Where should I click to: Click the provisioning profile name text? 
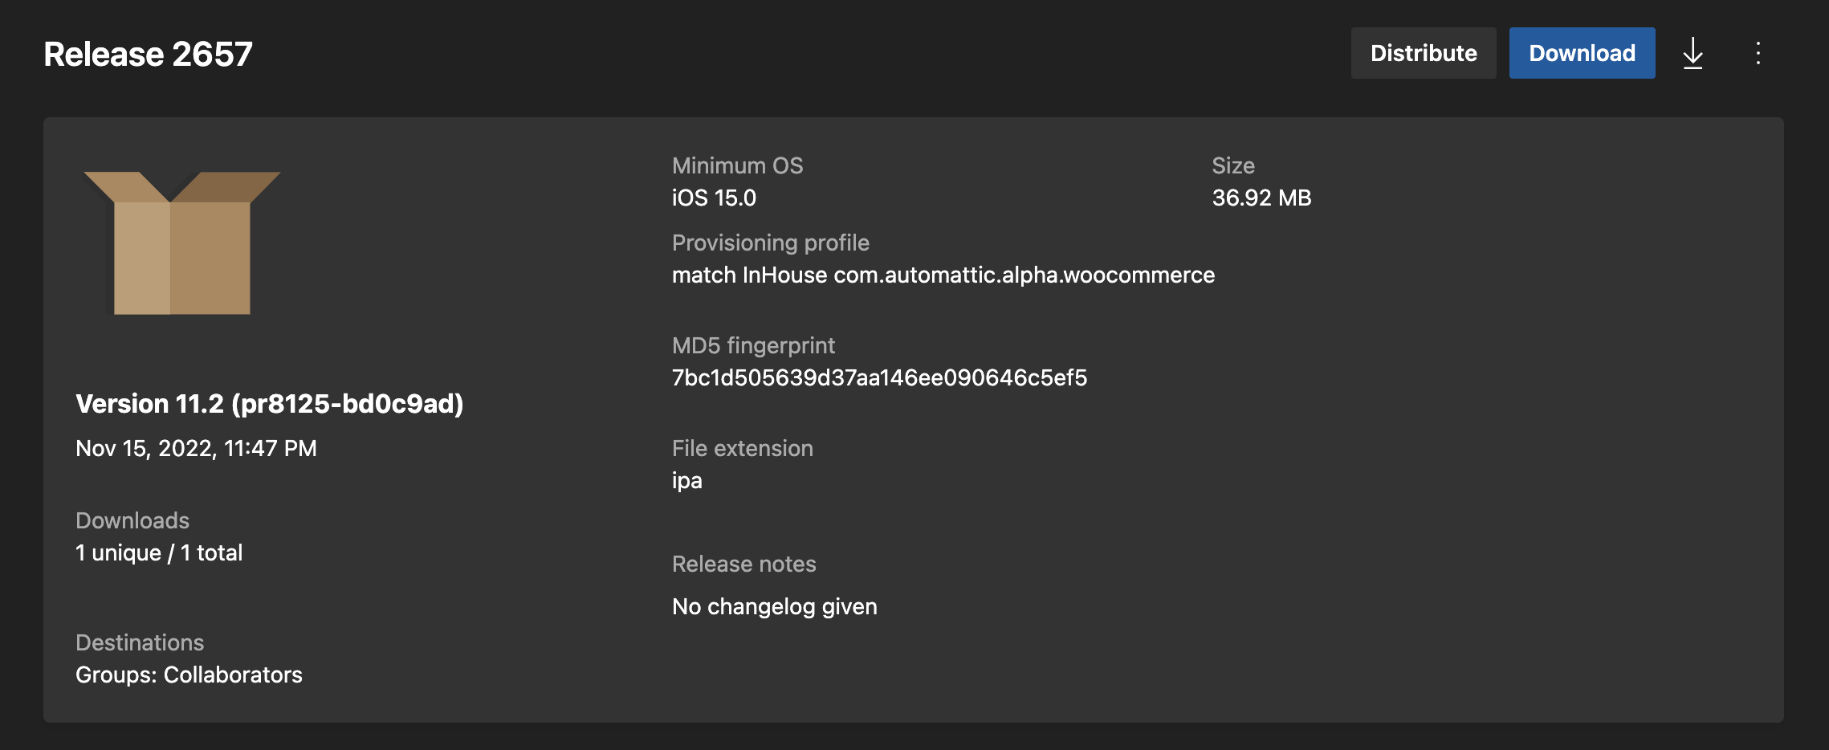coord(943,275)
